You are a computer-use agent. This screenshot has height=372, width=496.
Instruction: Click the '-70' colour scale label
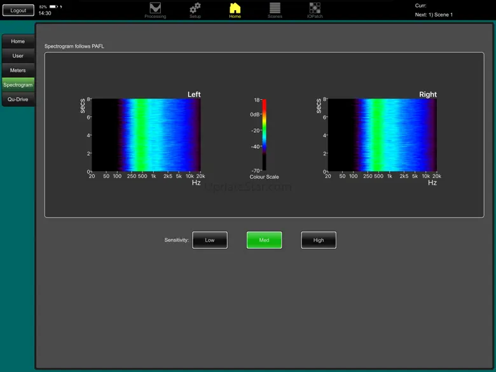pos(256,171)
